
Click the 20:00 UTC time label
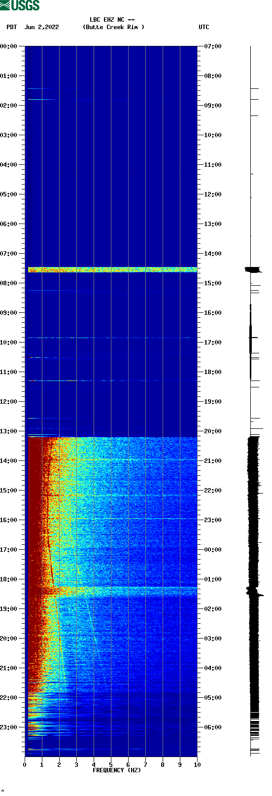point(213,431)
